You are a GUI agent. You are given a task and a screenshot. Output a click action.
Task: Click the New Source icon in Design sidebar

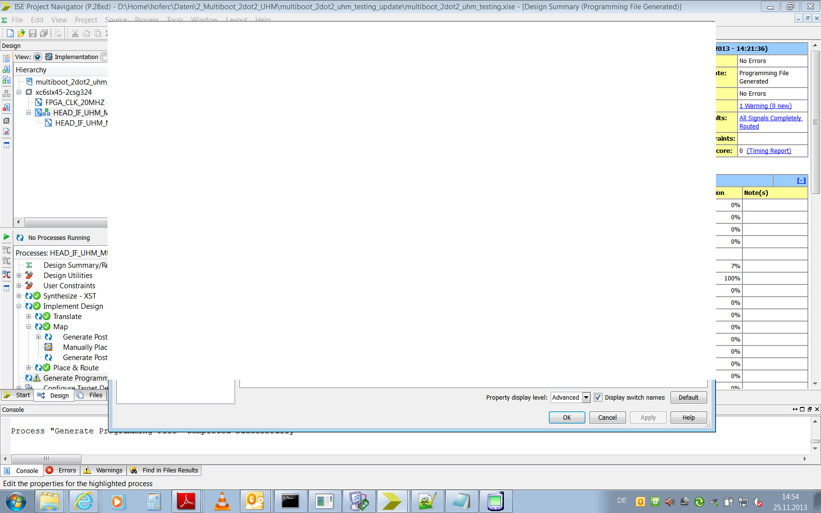[6, 58]
